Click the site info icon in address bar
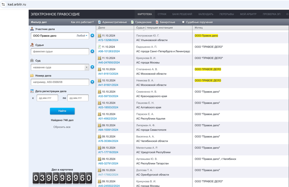 [x=3, y=4]
